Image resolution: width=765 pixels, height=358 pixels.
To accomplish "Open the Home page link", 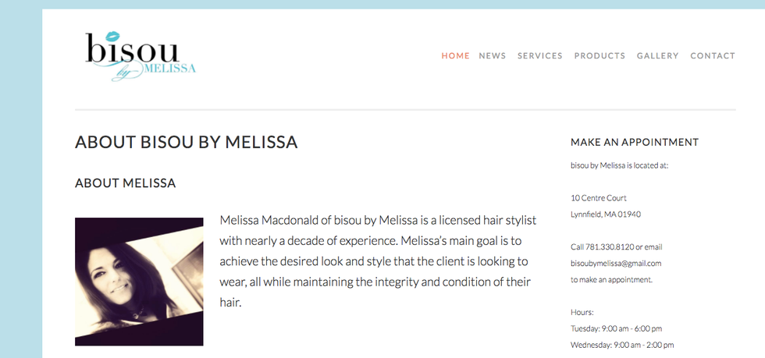I will pyautogui.click(x=455, y=56).
